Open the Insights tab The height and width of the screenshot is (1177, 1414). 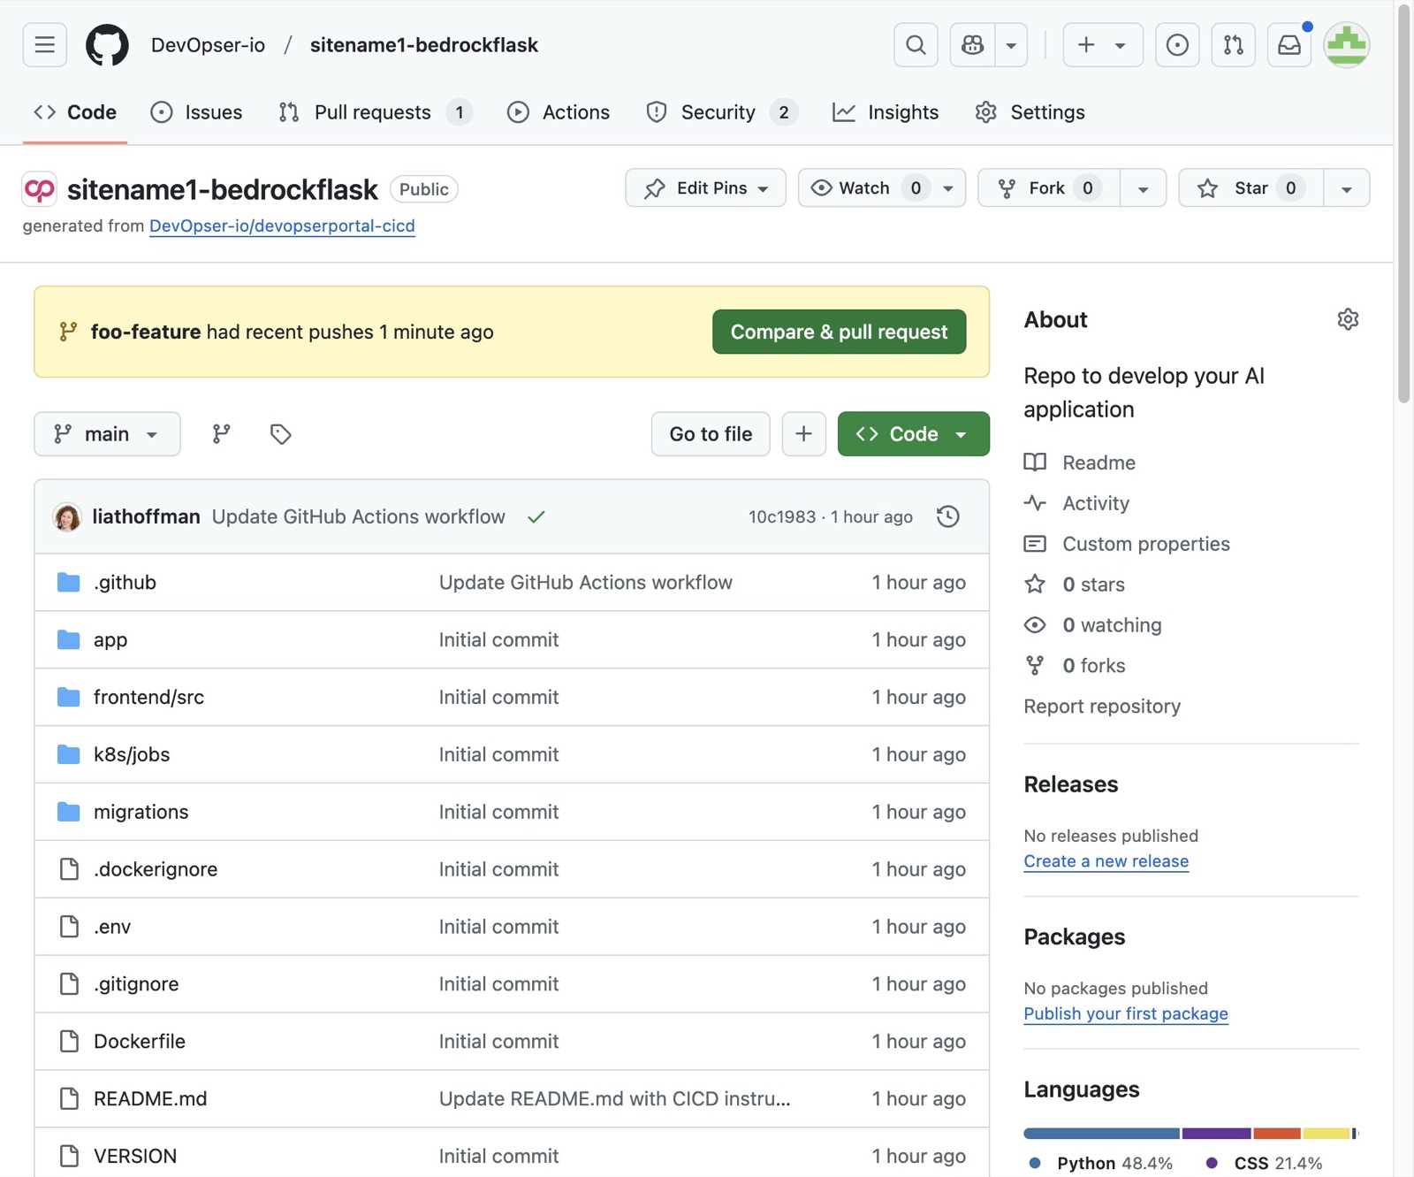click(886, 112)
